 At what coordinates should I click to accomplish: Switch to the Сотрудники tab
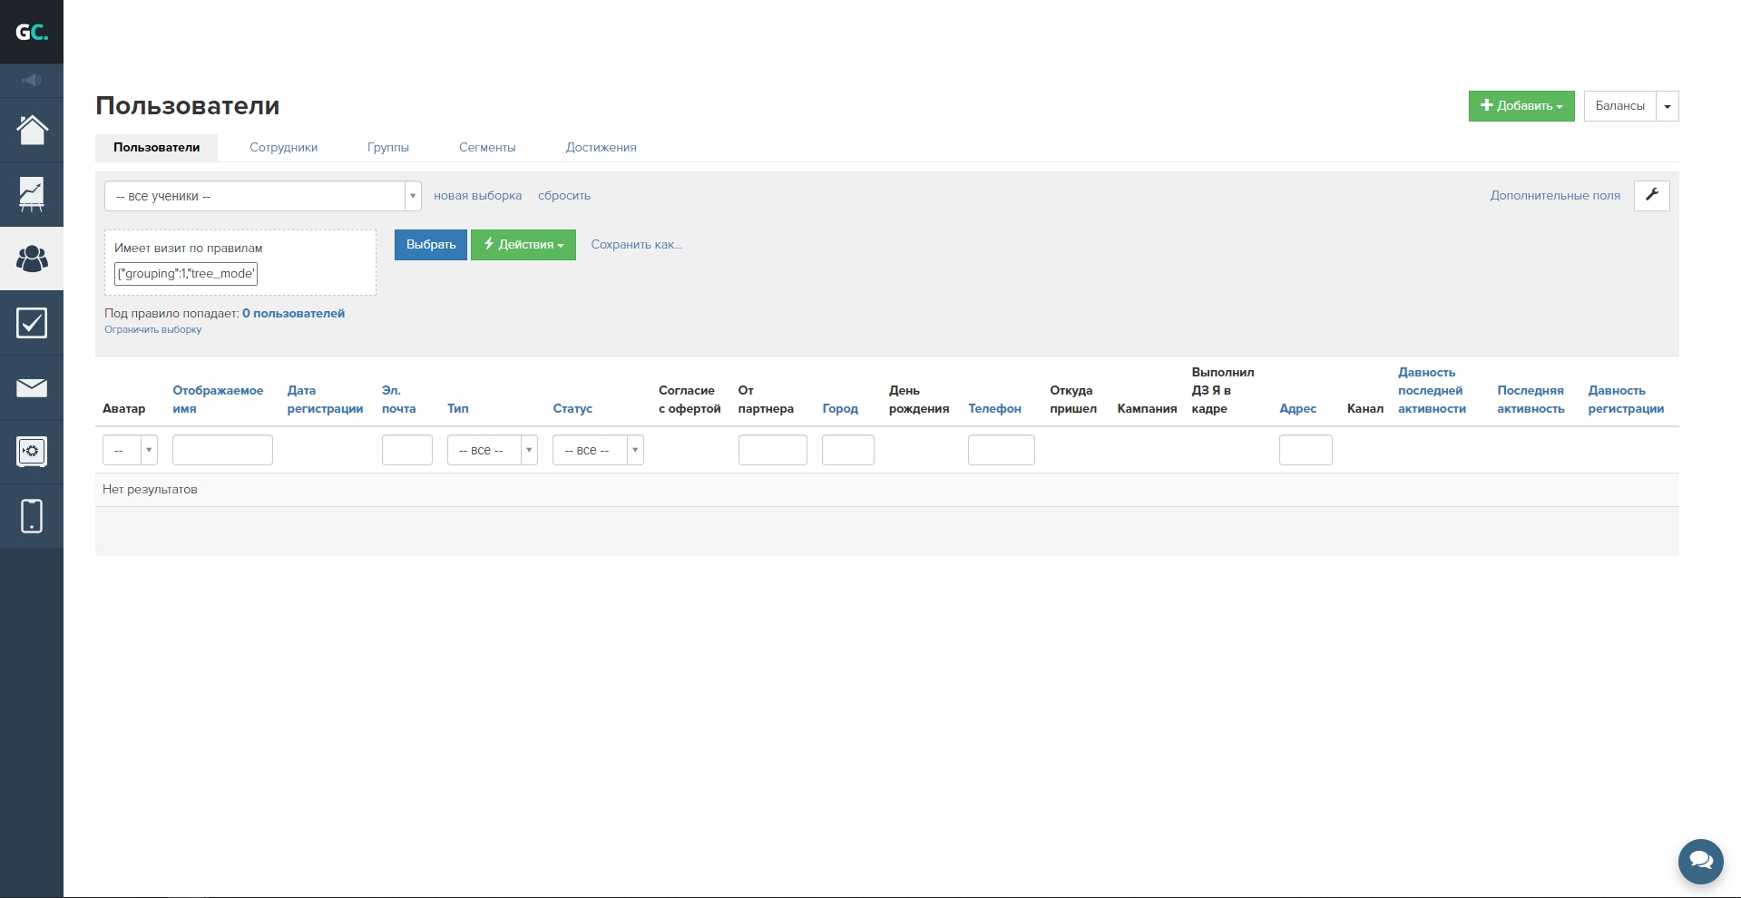(x=283, y=148)
